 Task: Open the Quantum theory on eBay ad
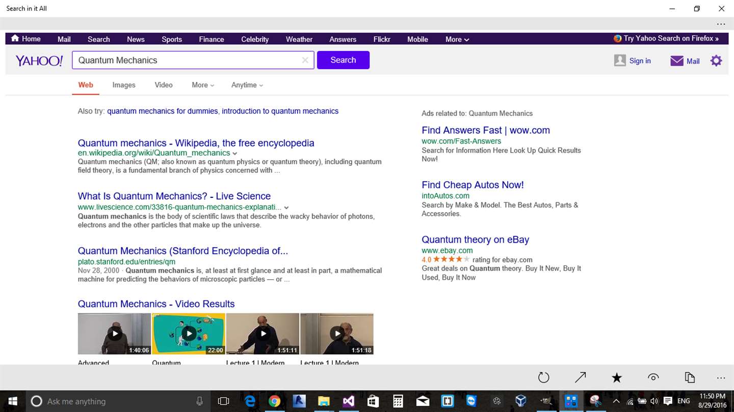click(476, 240)
